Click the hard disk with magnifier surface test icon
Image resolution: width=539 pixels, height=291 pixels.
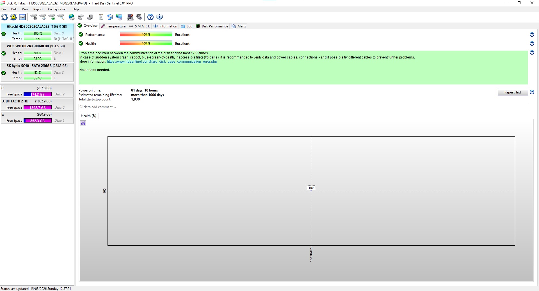[x=61, y=17]
